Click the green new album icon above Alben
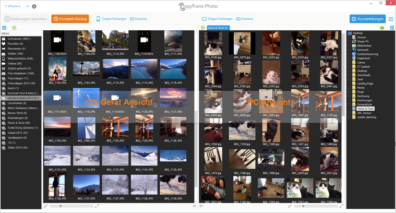 tap(14, 27)
